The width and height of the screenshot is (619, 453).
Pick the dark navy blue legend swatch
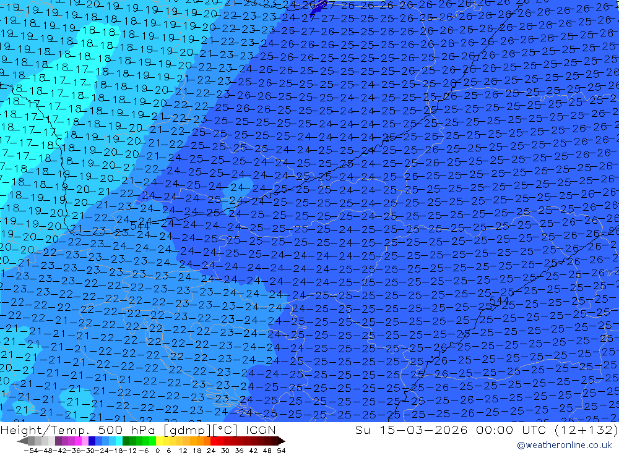pos(92,441)
